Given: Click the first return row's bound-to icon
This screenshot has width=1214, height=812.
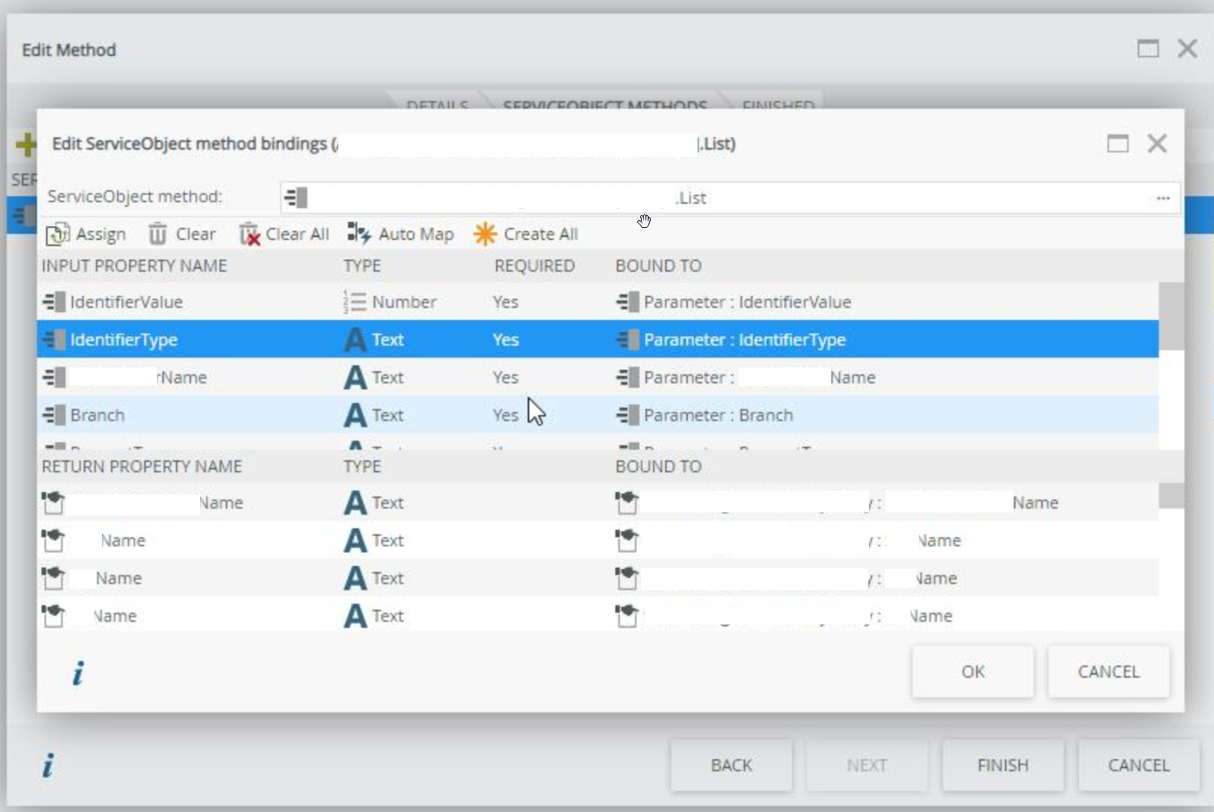Looking at the screenshot, I should coord(627,502).
